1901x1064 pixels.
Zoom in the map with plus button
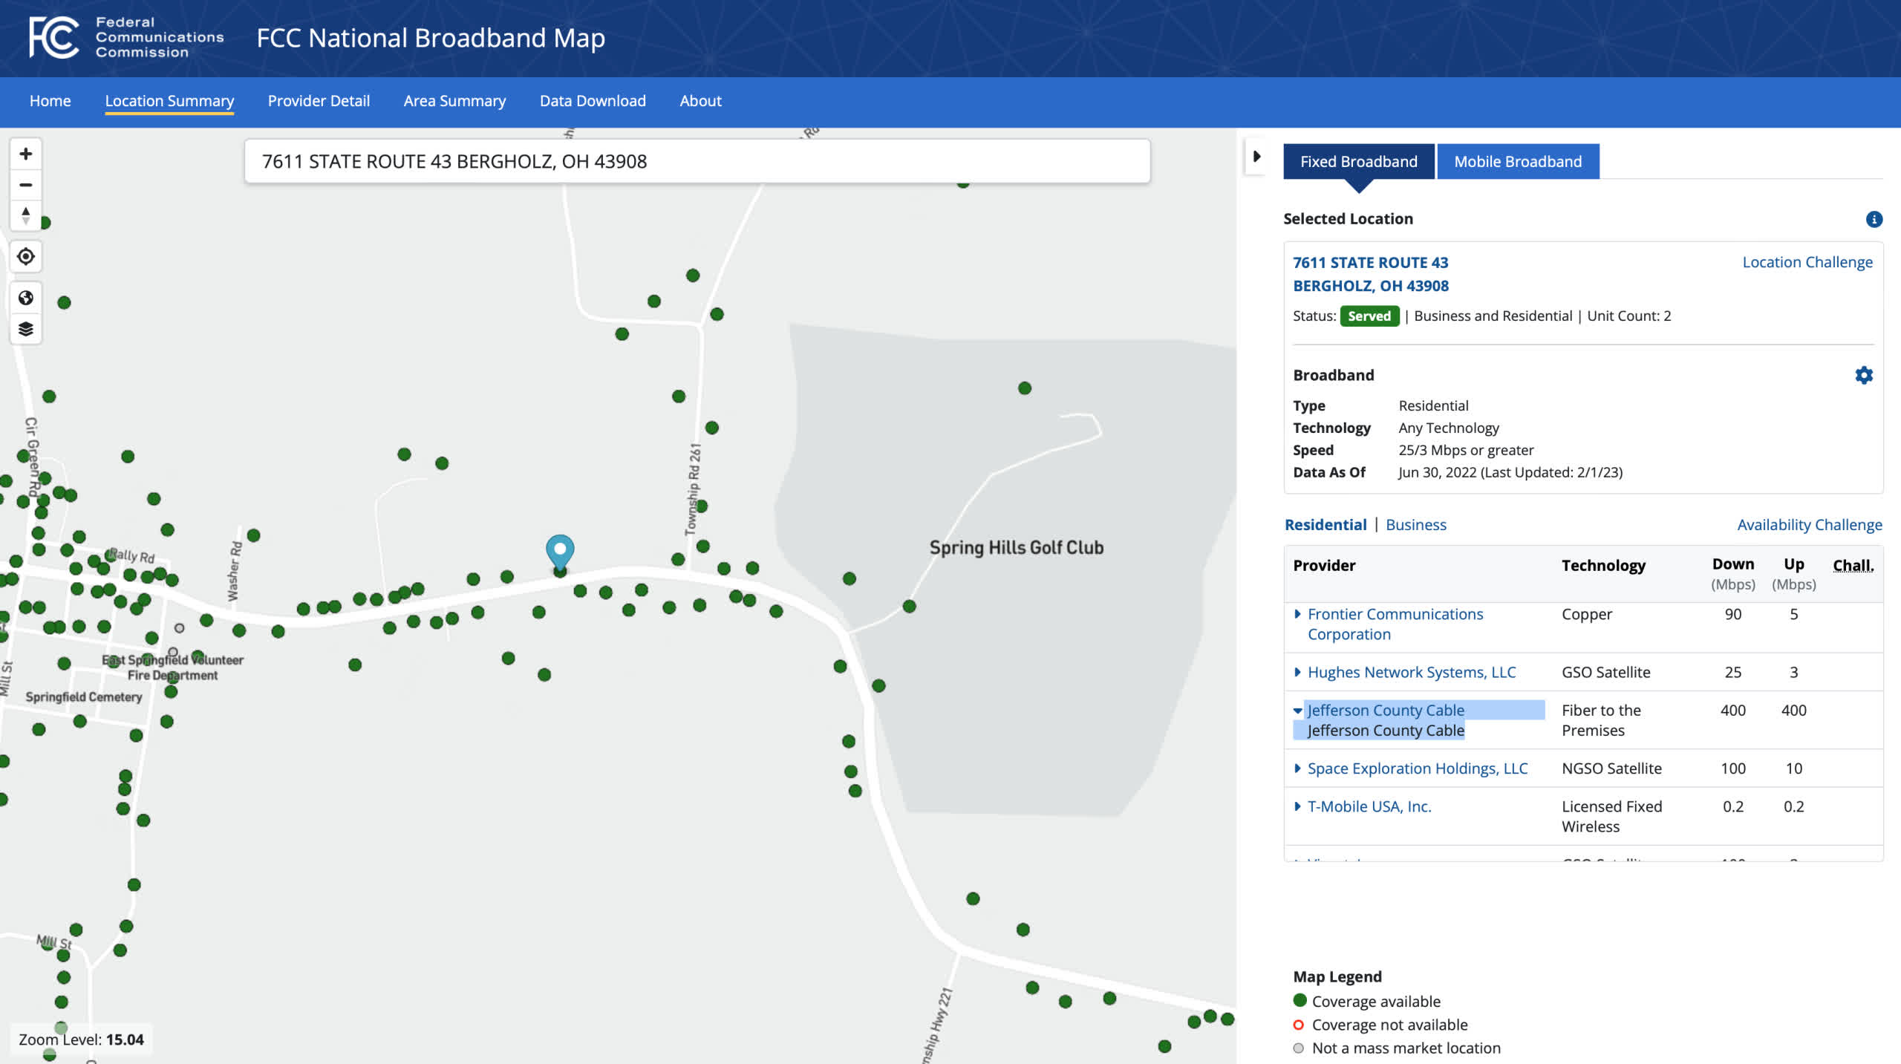pyautogui.click(x=26, y=154)
